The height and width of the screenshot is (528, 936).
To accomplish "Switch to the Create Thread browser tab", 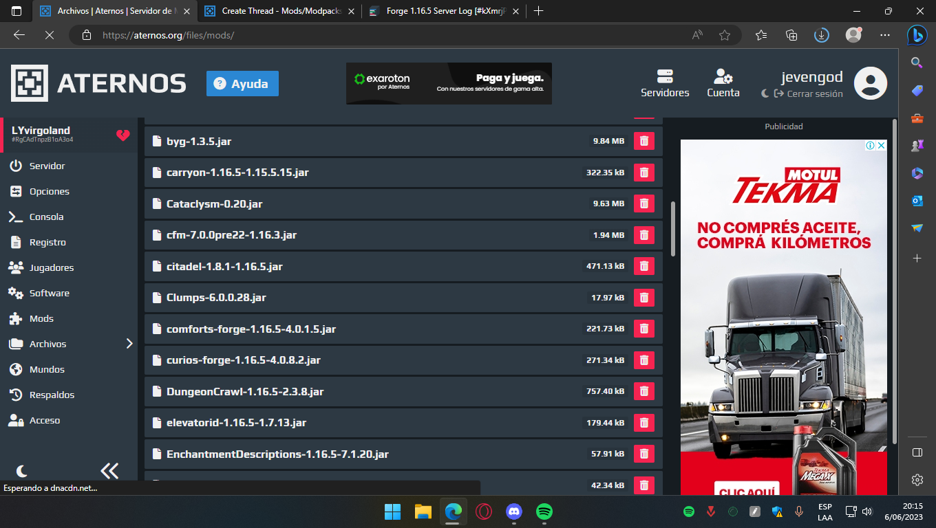I will click(x=280, y=11).
